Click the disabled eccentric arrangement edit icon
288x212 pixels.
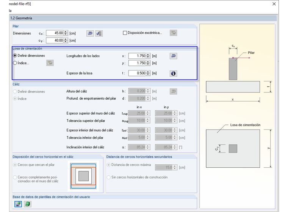click(173, 33)
